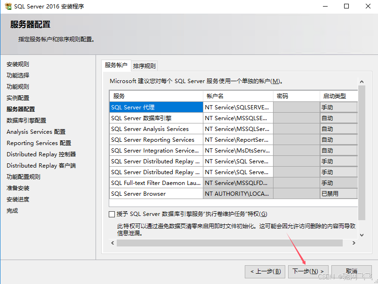Open account name field for SQL Server 代理

coord(238,107)
